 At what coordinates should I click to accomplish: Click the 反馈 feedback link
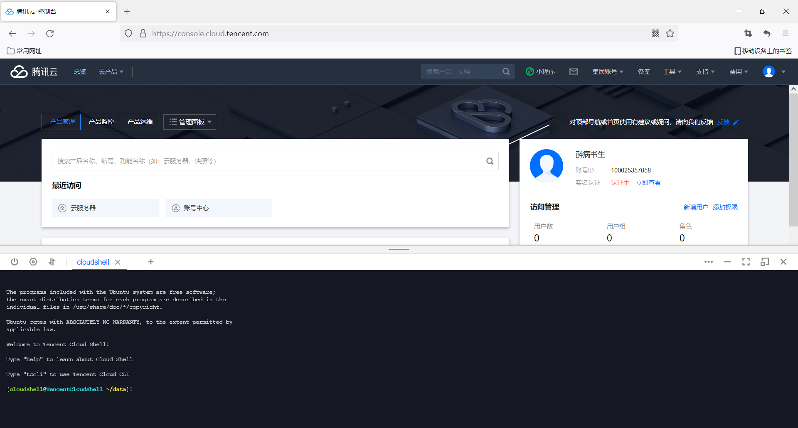click(x=723, y=122)
